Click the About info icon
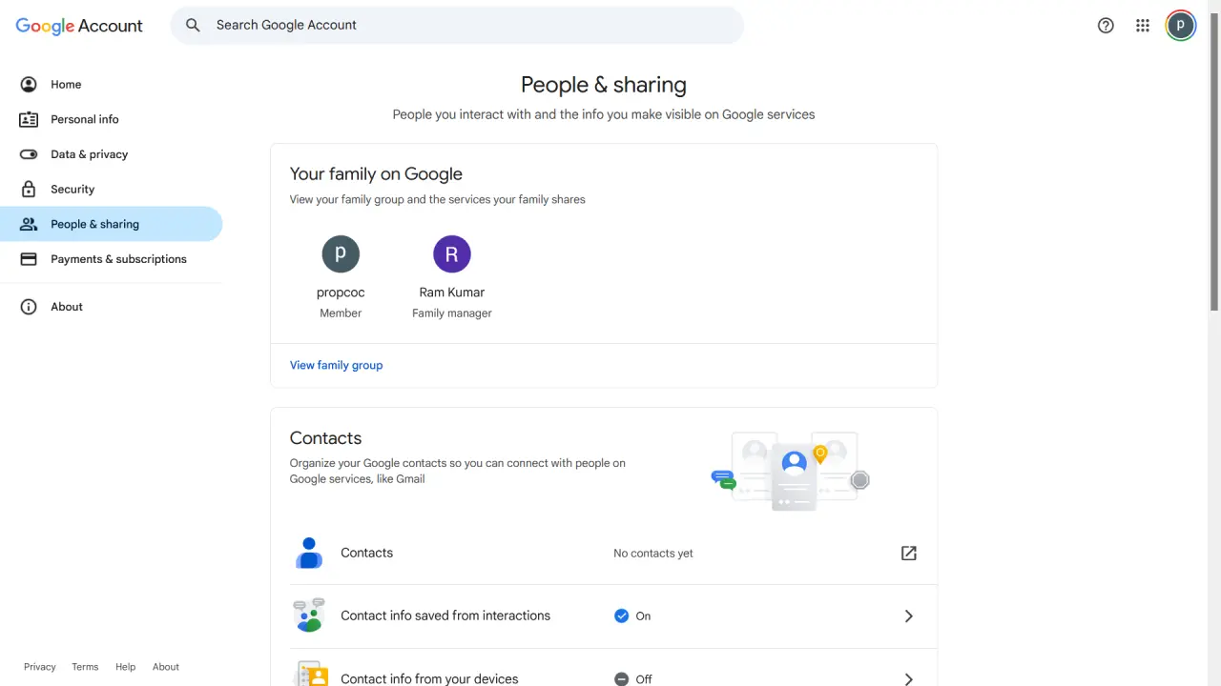Viewport: 1221px width, 686px height. (29, 307)
